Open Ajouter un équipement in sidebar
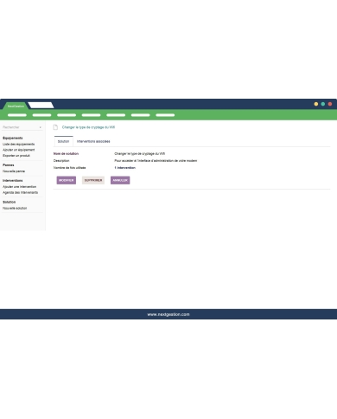Screen dimensions: 337x419 (19, 150)
